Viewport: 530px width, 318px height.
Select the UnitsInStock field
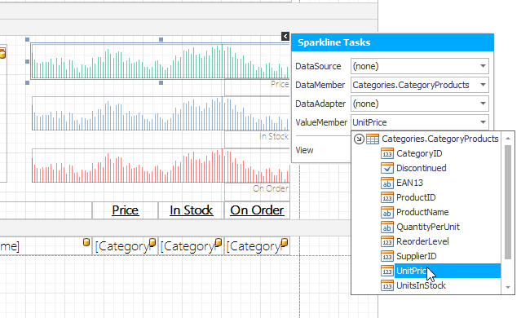tap(421, 285)
